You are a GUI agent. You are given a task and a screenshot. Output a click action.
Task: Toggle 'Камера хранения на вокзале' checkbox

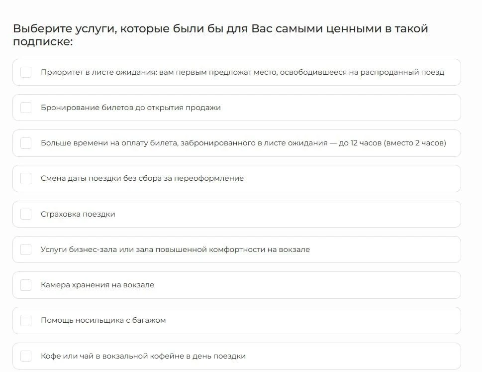pyautogui.click(x=26, y=285)
